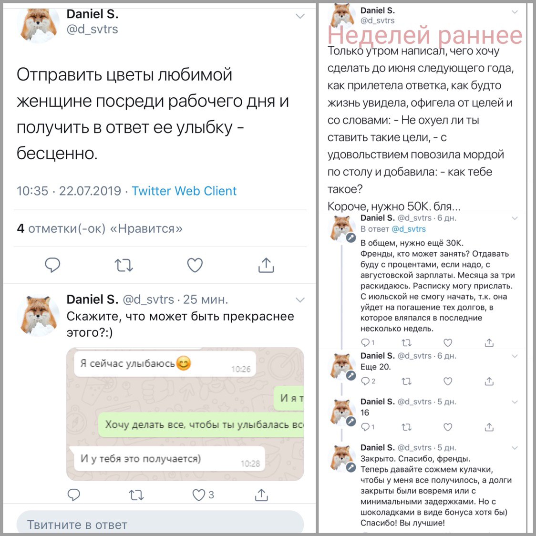Viewport: 536px width, 536px height.
Task: Expand options chevron on main tweet
Action: 300,16
